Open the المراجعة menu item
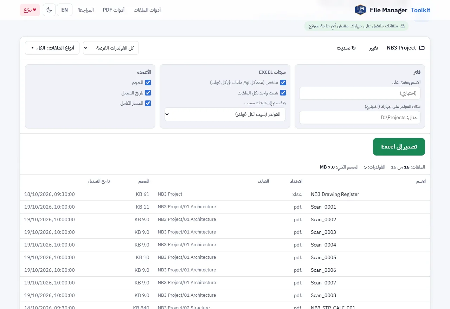This screenshot has height=309, width=450. [86, 10]
